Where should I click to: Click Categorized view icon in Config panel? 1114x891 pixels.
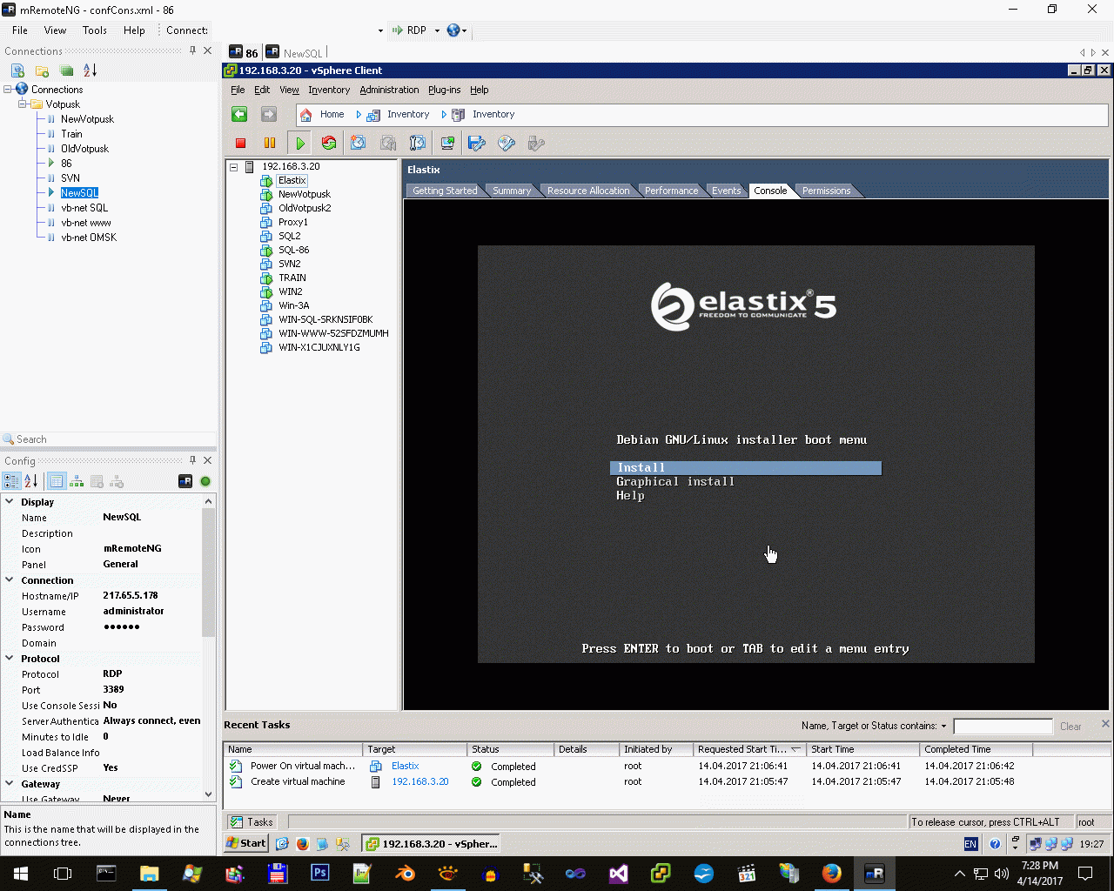[x=12, y=481]
